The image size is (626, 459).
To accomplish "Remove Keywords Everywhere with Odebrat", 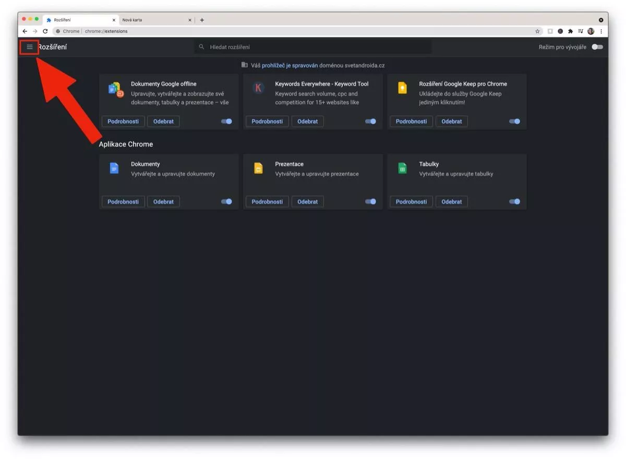I will (x=307, y=121).
